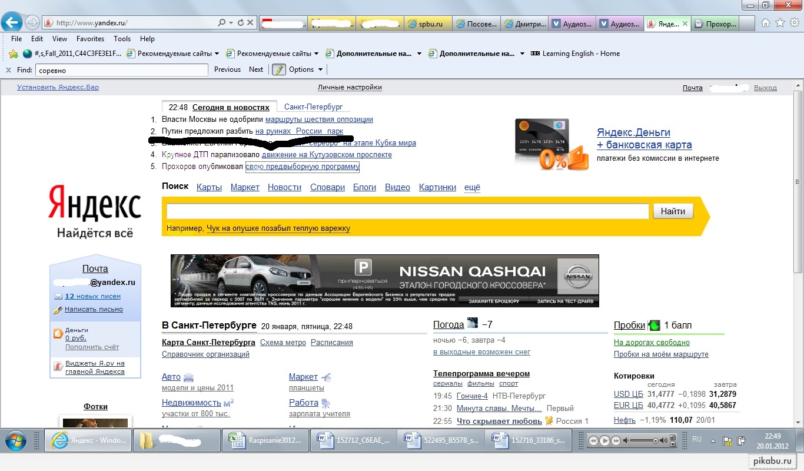This screenshot has height=471, width=804.
Task: Open the View menu
Action: (x=59, y=39)
